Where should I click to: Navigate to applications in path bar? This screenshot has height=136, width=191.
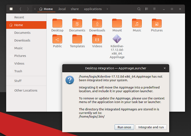(x=93, y=9)
